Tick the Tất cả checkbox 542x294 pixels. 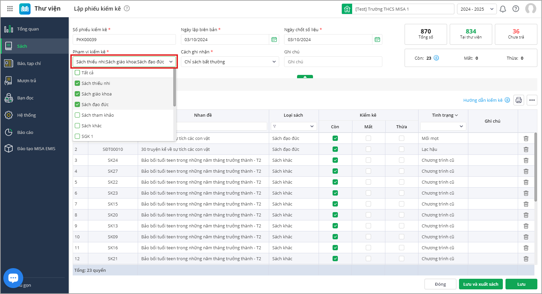(77, 73)
